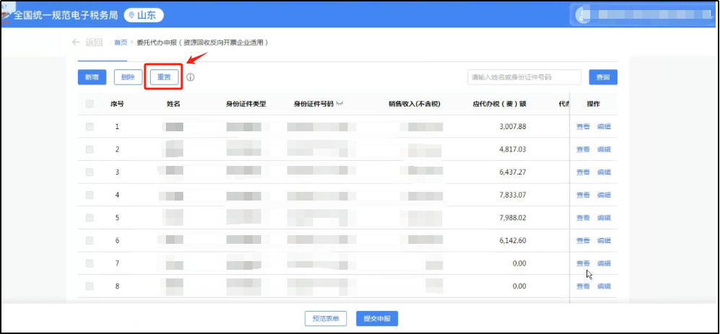Check the checkbox for row 7
720x334 pixels.
(89, 263)
